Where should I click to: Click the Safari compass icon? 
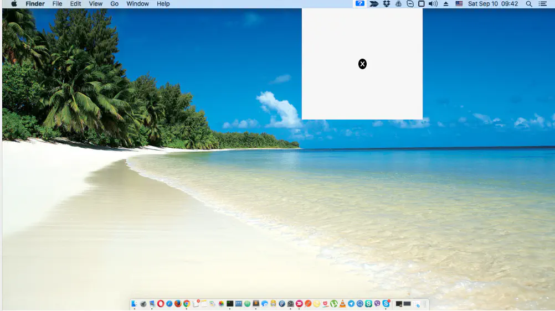[169, 304]
